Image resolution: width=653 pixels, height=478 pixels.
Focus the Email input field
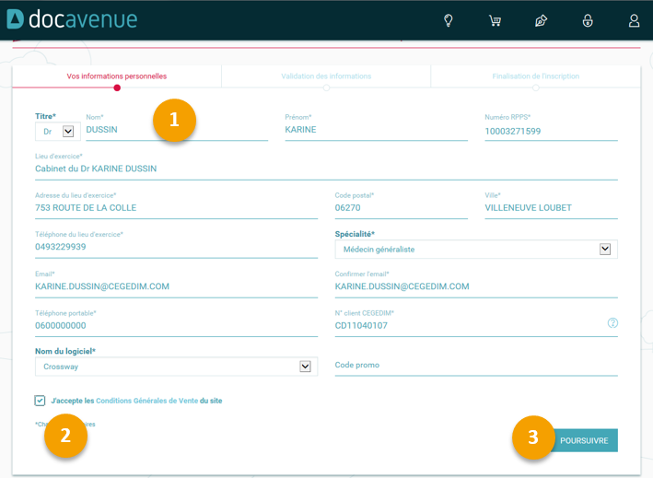click(x=176, y=286)
